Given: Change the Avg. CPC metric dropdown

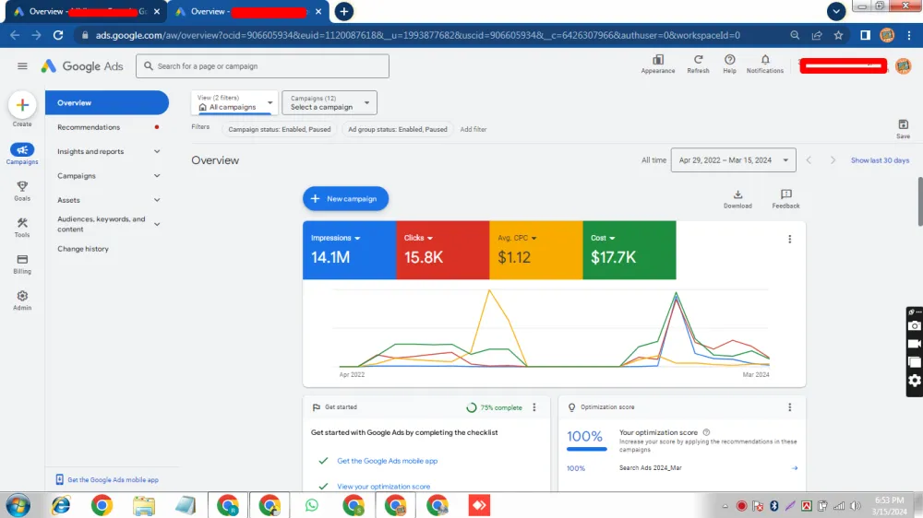Looking at the screenshot, I should pos(518,238).
